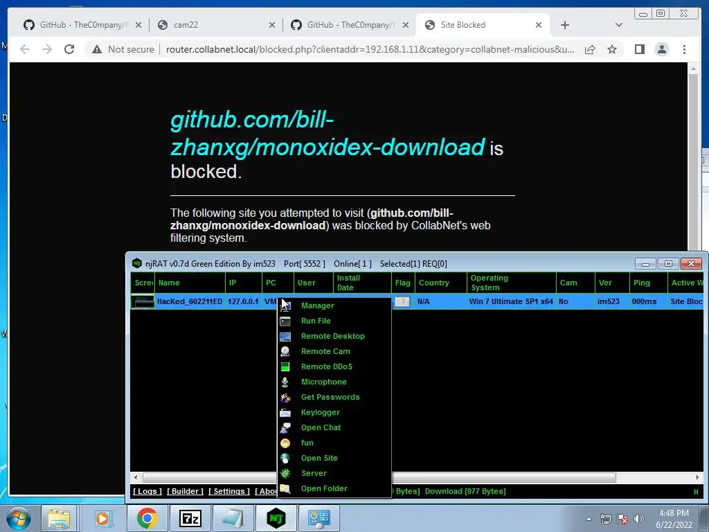Open the njRAT Builder link
This screenshot has height=532, width=709.
click(x=185, y=491)
